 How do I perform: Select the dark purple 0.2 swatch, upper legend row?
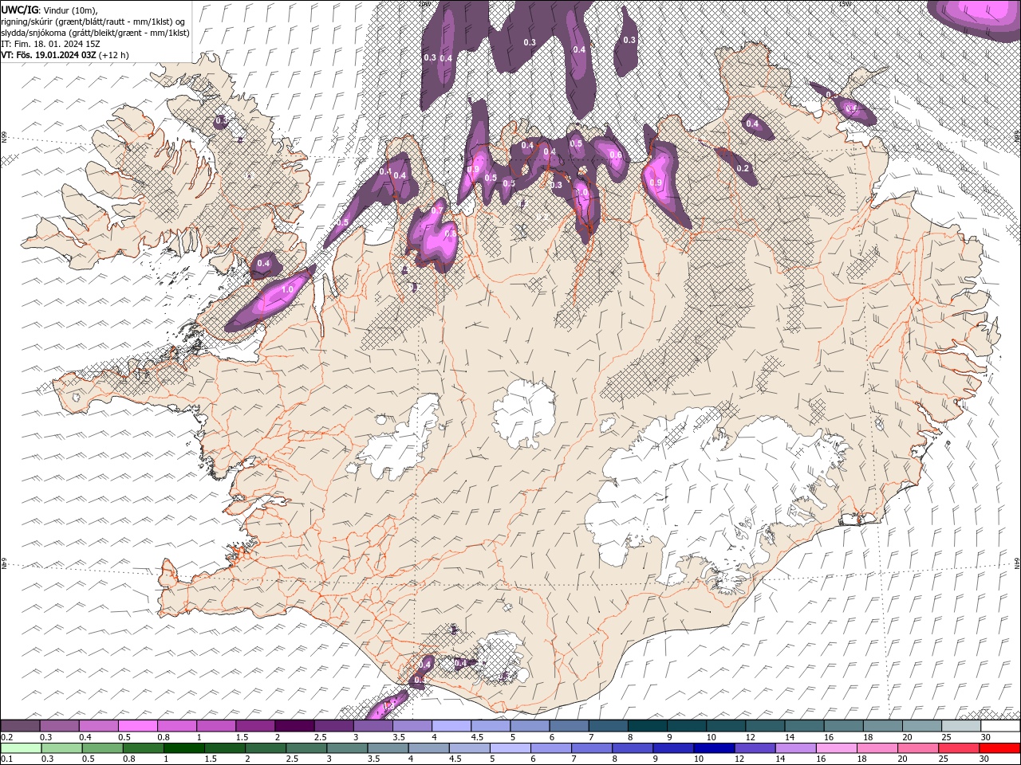20,726
